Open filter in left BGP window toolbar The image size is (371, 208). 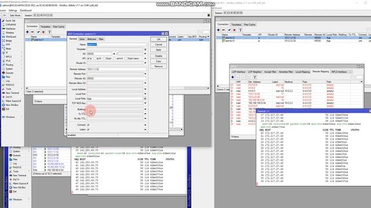coord(49,32)
